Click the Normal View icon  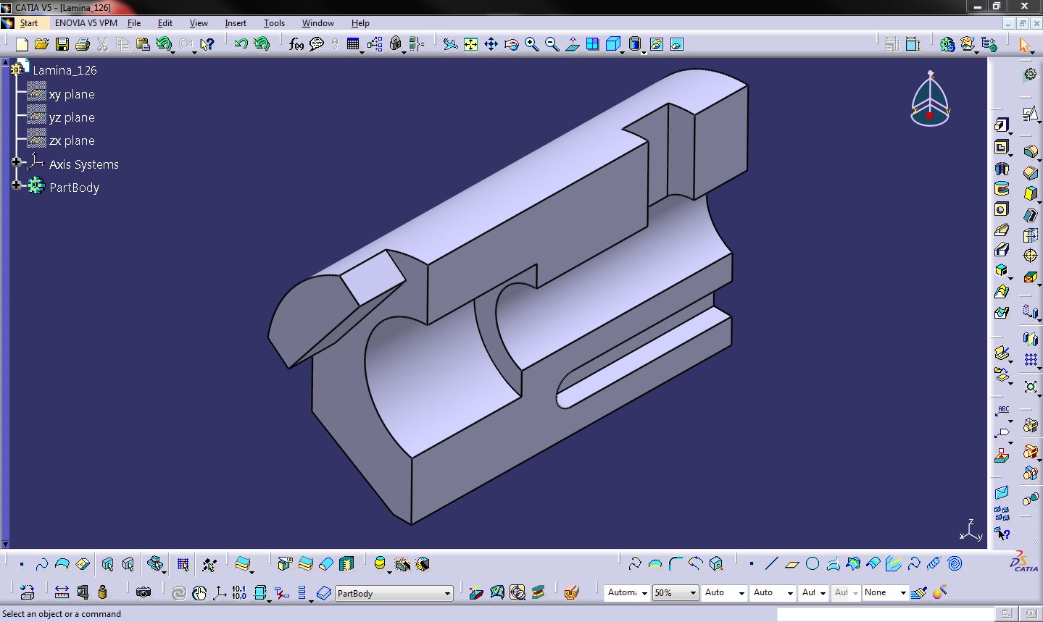coord(572,44)
